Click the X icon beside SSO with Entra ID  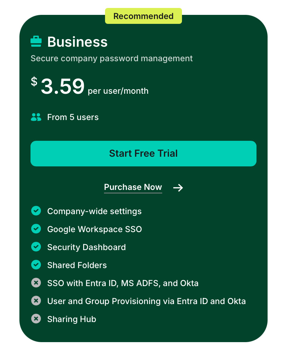(x=36, y=283)
